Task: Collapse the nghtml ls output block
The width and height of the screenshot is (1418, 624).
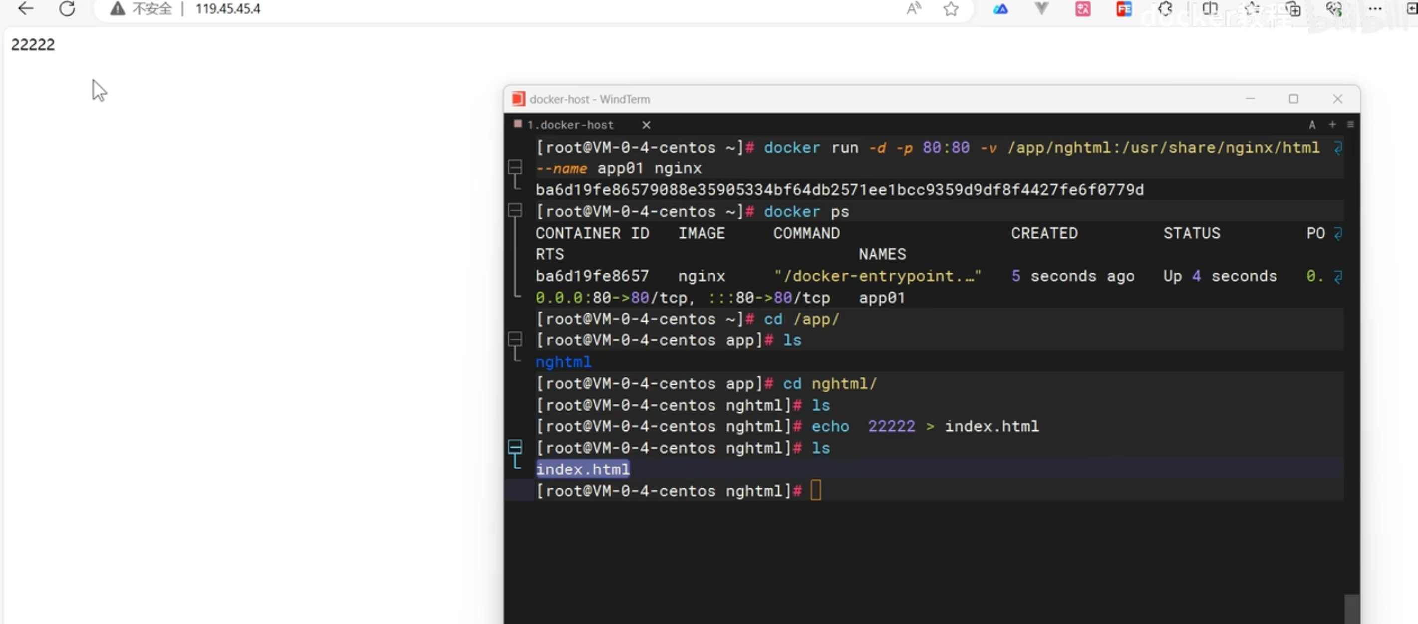Action: tap(515, 446)
